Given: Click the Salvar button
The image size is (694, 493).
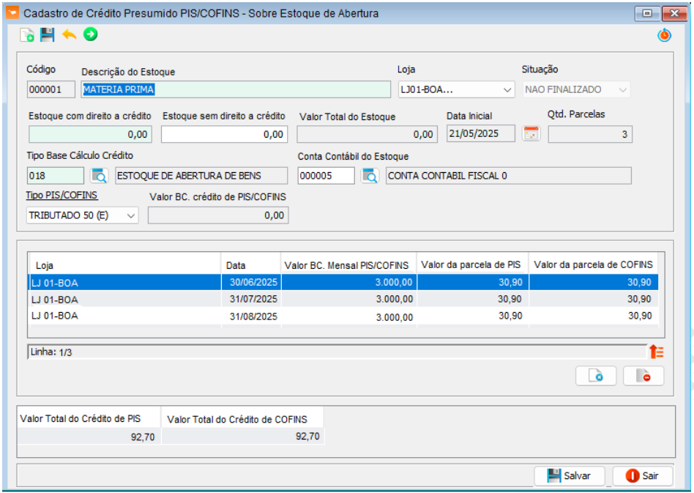Looking at the screenshot, I should click(569, 475).
